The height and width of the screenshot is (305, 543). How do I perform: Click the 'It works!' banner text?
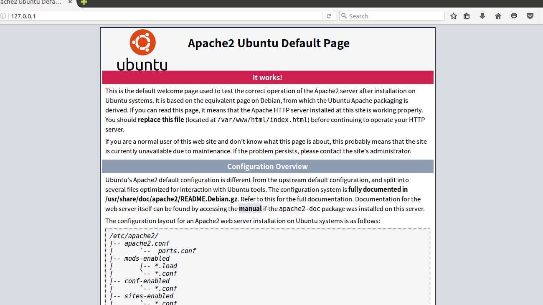coord(267,77)
